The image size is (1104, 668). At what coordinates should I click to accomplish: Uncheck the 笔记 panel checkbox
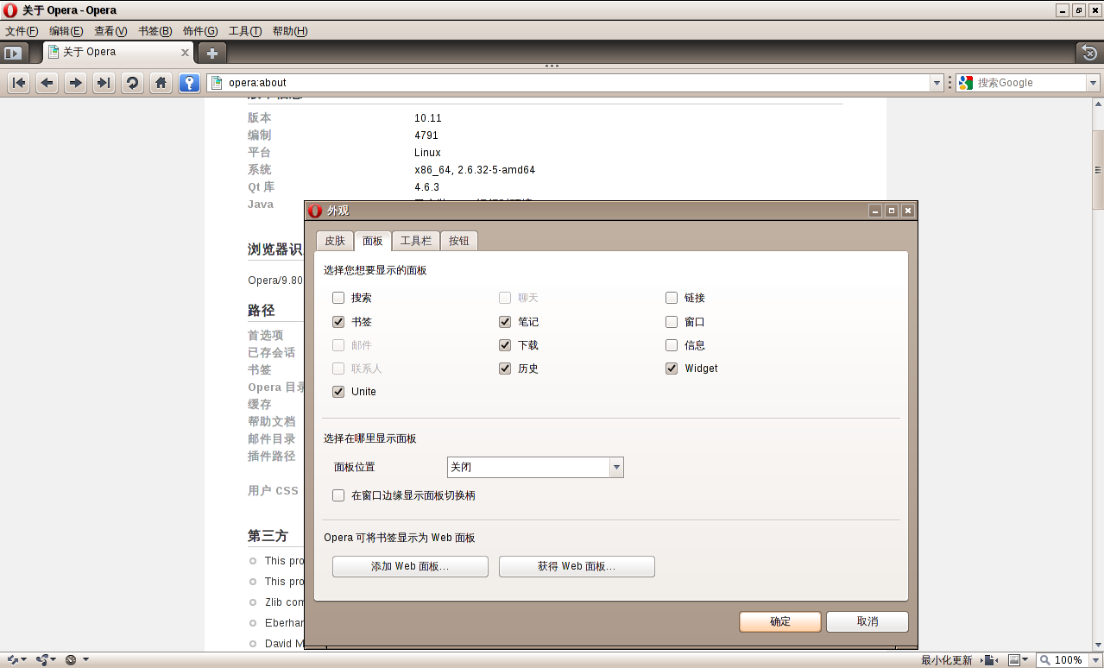point(505,322)
